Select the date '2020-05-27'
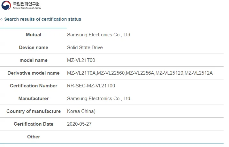Viewport: 229px width, 147px height. tap(79, 124)
